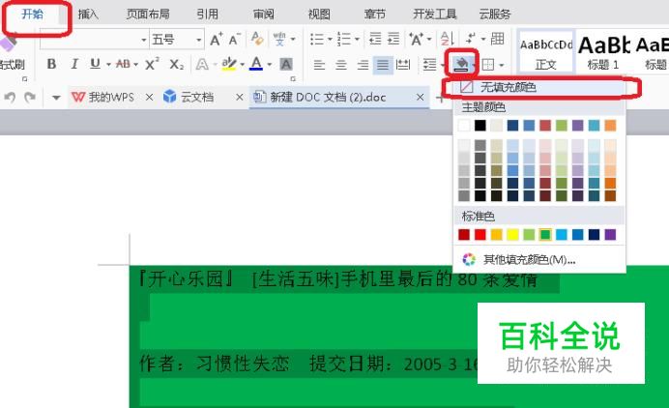Viewport: 669px width, 408px height.
Task: Close the 我的WPS tab
Action: click(149, 98)
